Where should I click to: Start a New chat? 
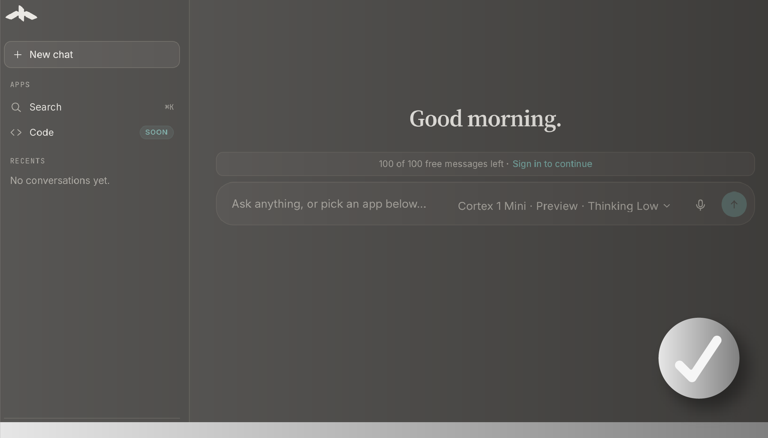tap(92, 54)
